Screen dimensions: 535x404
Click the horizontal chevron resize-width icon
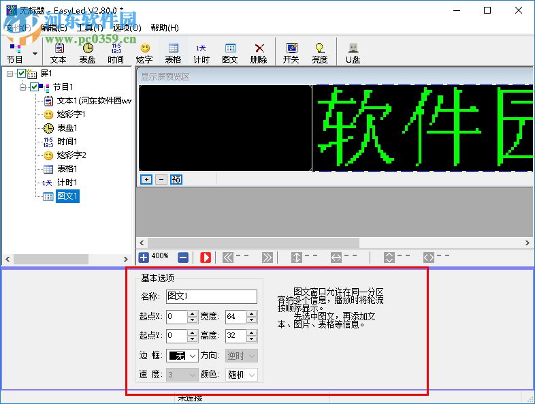429,257
